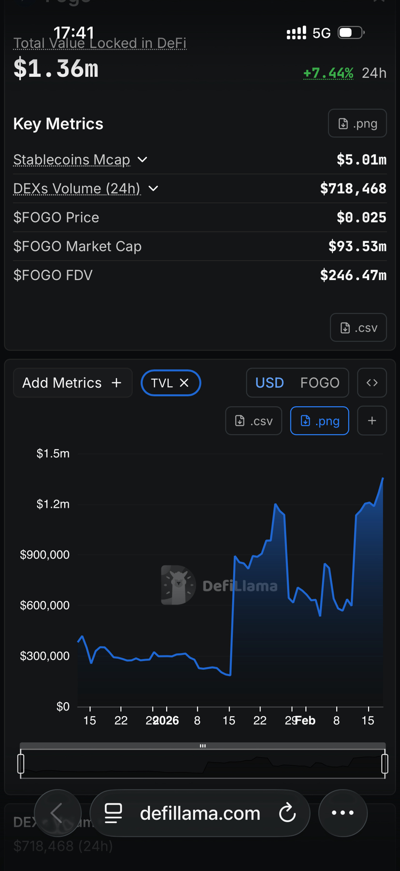The image size is (400, 871).
Task: Go back with browser back arrow
Action: tap(57, 813)
